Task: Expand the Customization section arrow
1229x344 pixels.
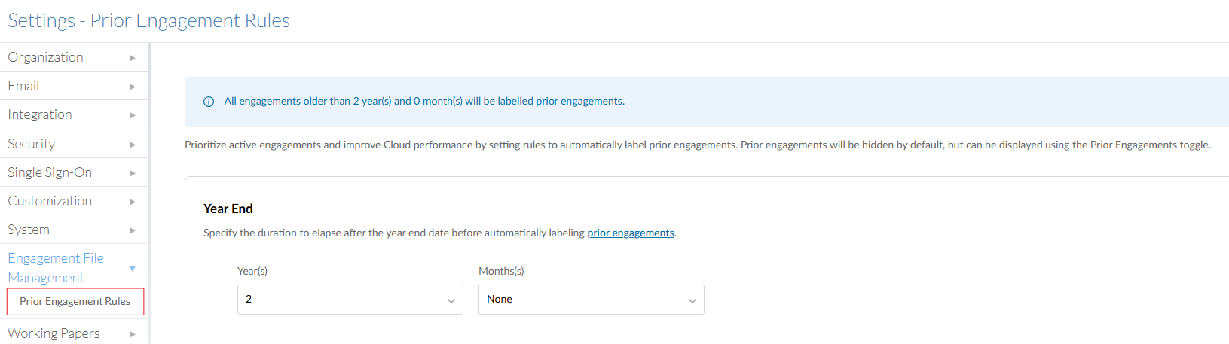Action: (133, 202)
